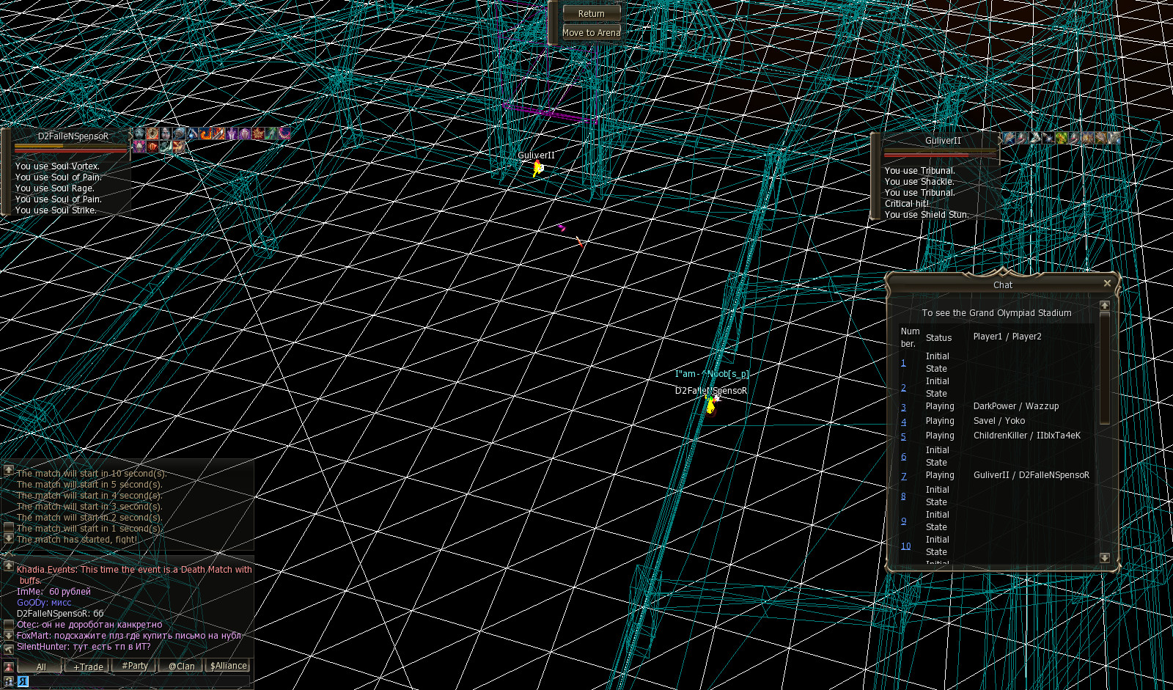The image size is (1173, 690).
Task: Select the red-gold sunburst buff icon of D2FalleNSpensoR
Action: [258, 133]
